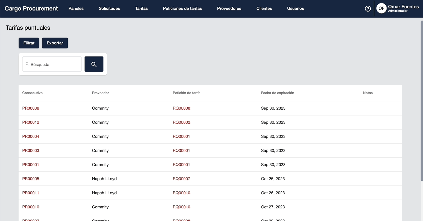This screenshot has width=423, height=221.
Task: Open the OF user avatar
Action: coord(381,9)
